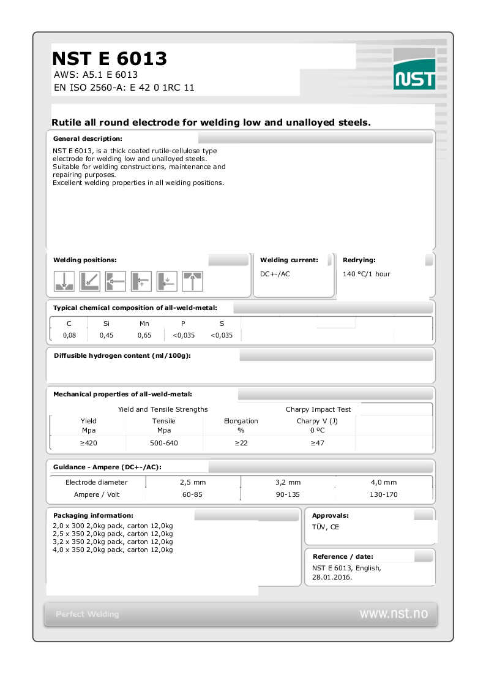486x688 pixels.
Task: Select the elongation value ≥22
Action: click(241, 443)
